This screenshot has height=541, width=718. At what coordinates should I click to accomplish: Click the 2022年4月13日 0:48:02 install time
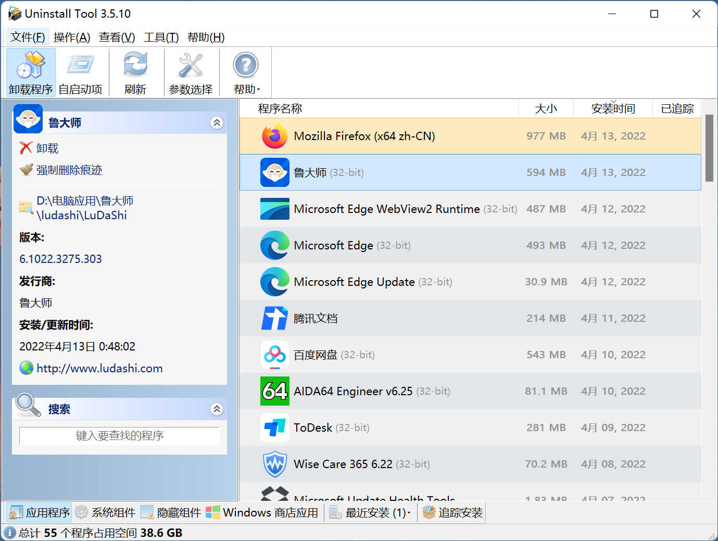coord(77,346)
